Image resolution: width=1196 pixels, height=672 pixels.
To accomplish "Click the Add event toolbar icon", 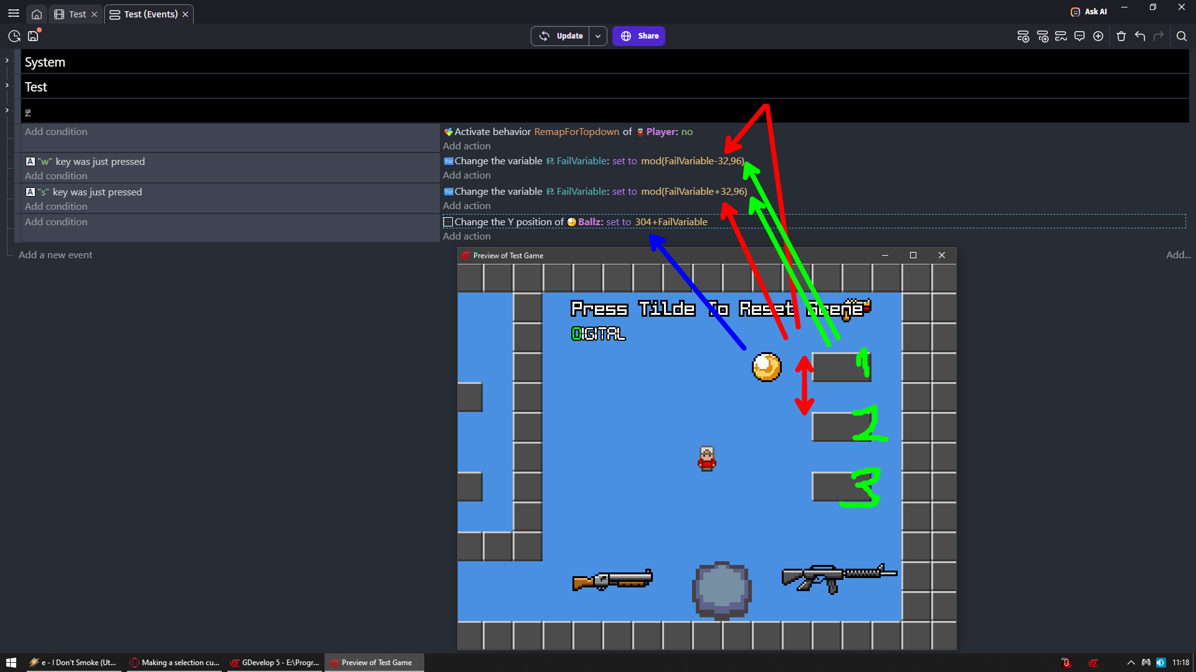I will tap(1023, 36).
